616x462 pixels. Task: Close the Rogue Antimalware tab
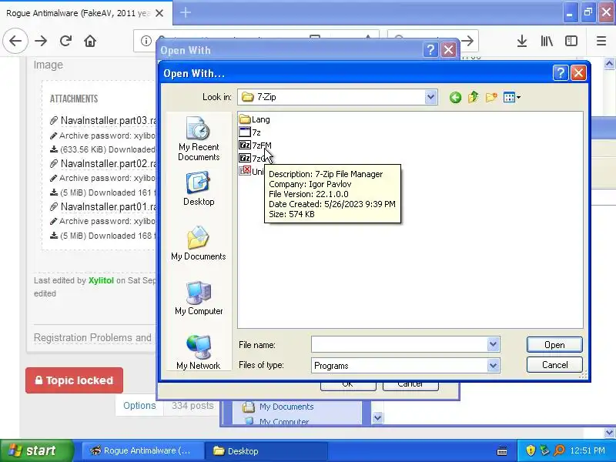(159, 13)
